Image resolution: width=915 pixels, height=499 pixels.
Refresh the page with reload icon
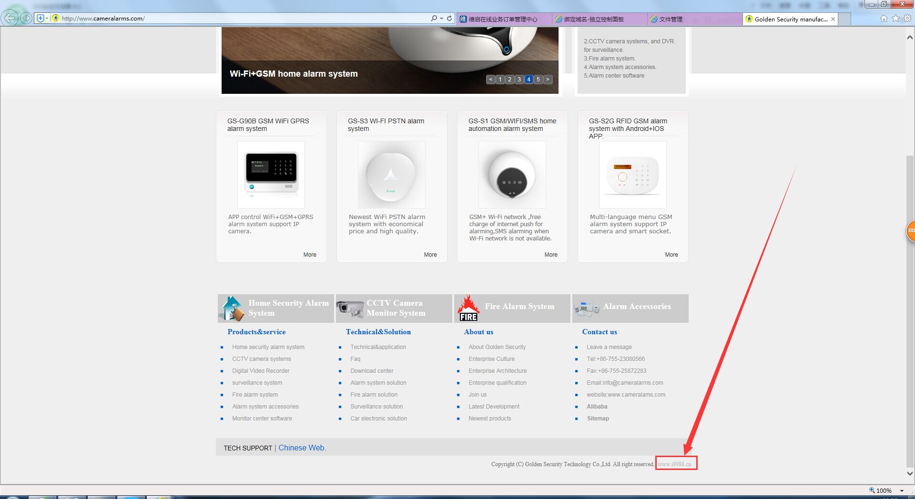tap(449, 18)
